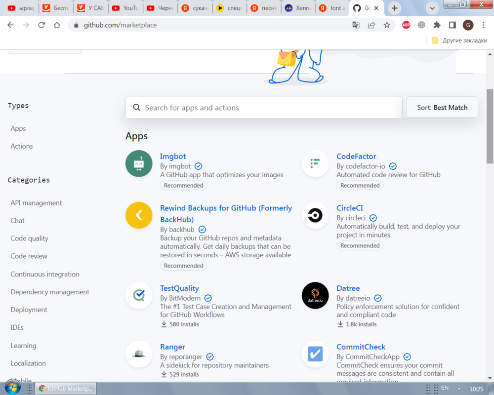The width and height of the screenshot is (494, 395).
Task: Share this page via the share icon
Action: point(371,25)
